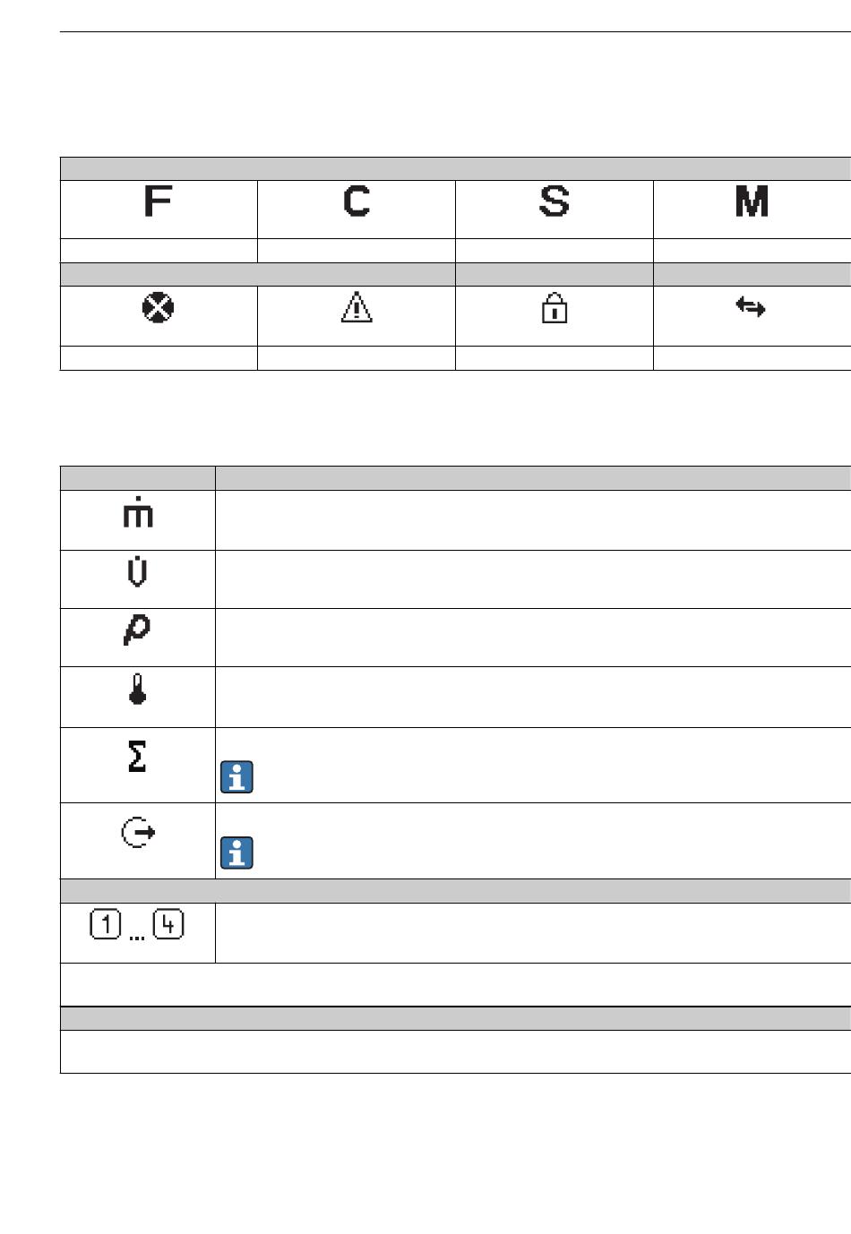This screenshot has width=851, height=1234.
Task: Click the warning triangle with exclamation mark
Action: click(357, 307)
